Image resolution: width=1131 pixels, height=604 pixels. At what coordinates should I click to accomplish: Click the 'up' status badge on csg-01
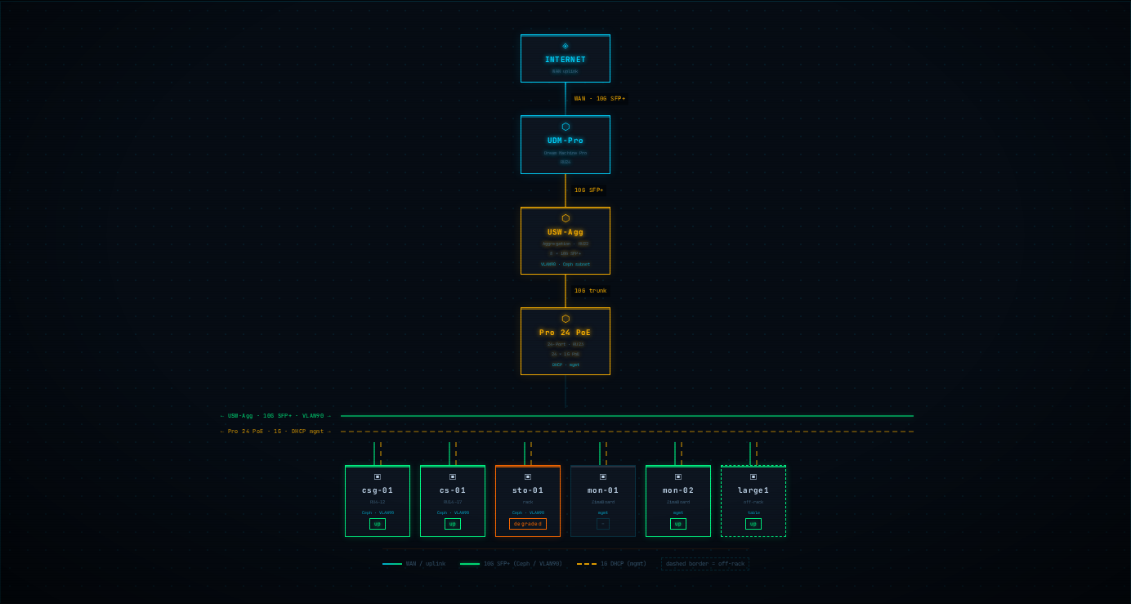(x=378, y=524)
